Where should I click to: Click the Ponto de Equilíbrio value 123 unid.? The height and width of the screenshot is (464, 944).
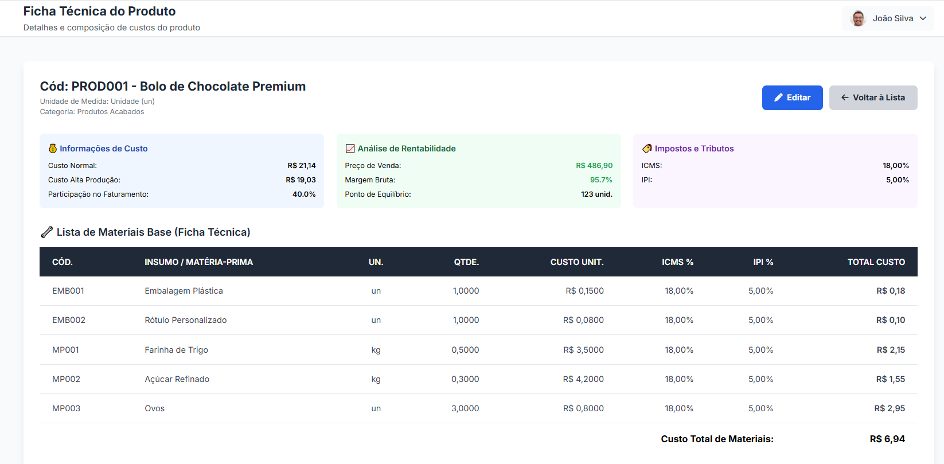coord(596,194)
